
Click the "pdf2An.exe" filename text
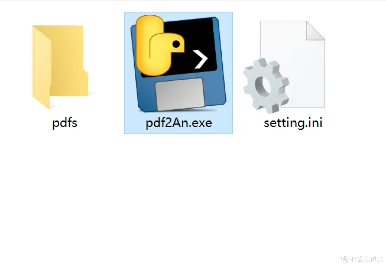(x=179, y=123)
